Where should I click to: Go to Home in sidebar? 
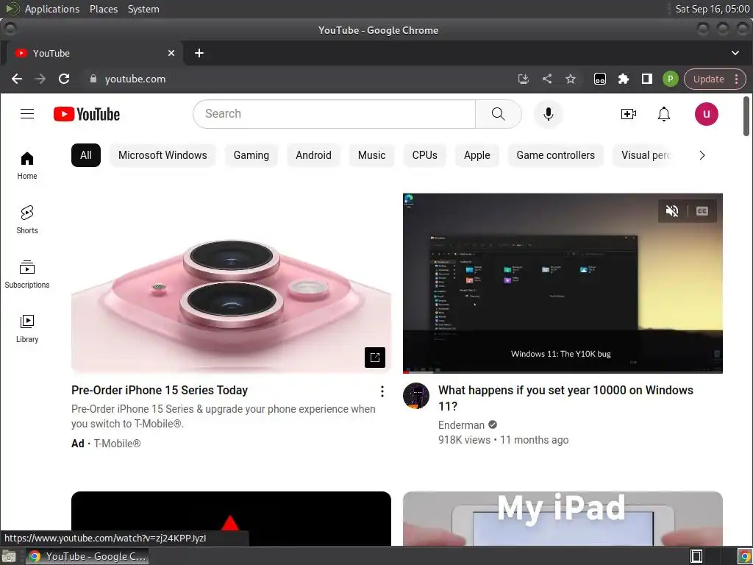[27, 166]
